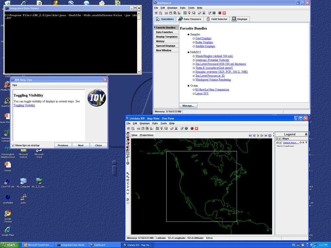
Task: Select New Window in Quicklinks sidebar
Action: (166, 50)
